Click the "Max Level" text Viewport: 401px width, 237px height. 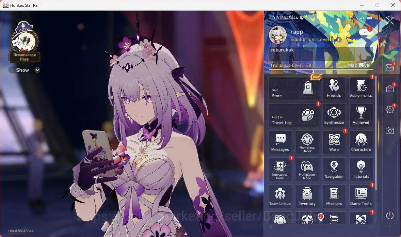[x=359, y=65]
